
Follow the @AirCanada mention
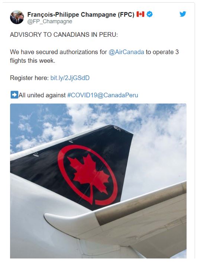126,52
